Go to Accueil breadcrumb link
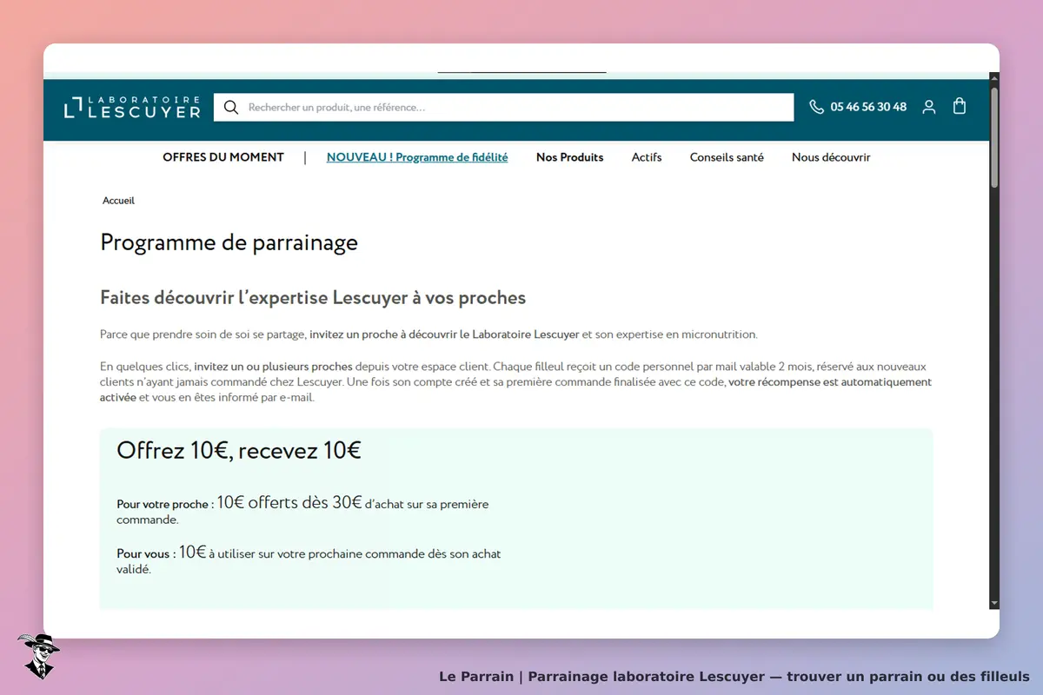The image size is (1043, 695). tap(118, 201)
